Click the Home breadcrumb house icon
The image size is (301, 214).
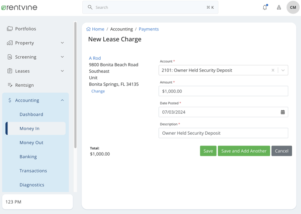[88, 29]
